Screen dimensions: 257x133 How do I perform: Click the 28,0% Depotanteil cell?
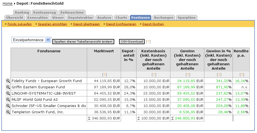[129, 87]
